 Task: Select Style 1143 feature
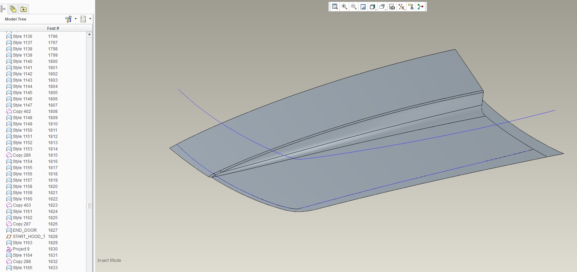pos(23,80)
